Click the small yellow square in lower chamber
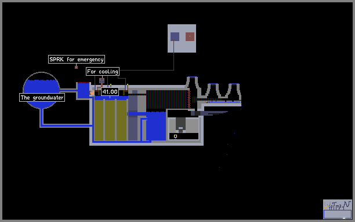355x222 pixels. click(175, 136)
